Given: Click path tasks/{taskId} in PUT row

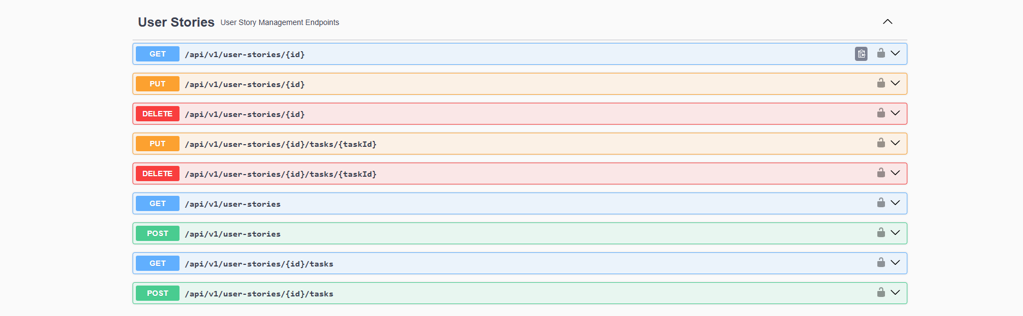Looking at the screenshot, I should (281, 144).
